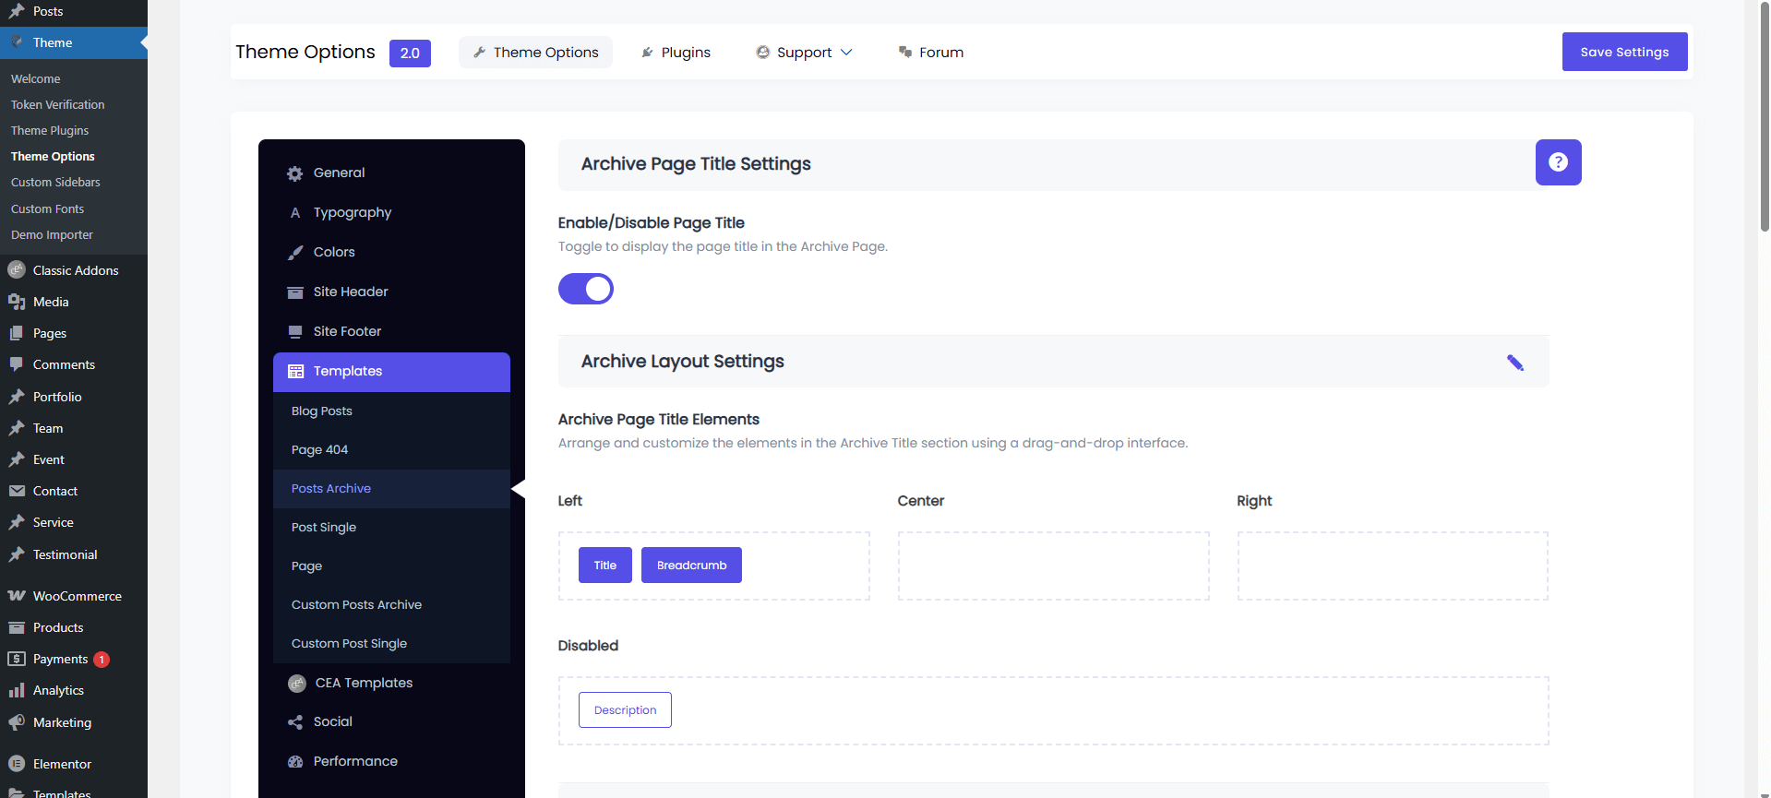Expand CEA Templates section
Image resolution: width=1771 pixels, height=798 pixels.
364,683
